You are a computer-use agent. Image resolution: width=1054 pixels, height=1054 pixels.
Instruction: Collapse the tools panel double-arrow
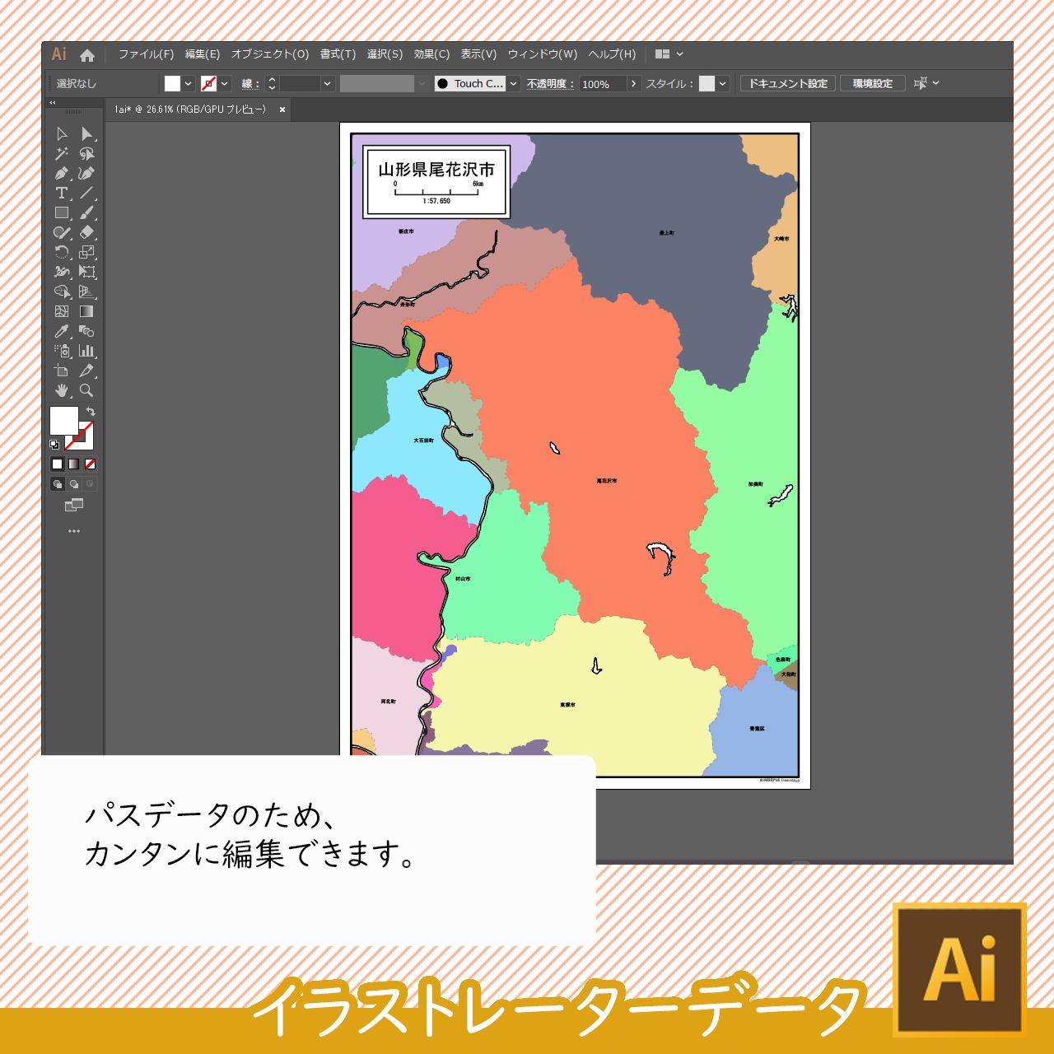click(53, 103)
